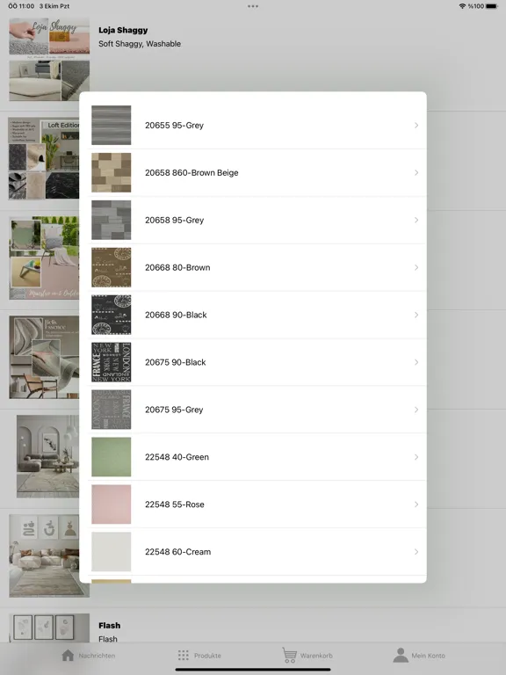Open the bold Flash collection title
506x675 pixels.
[109, 626]
